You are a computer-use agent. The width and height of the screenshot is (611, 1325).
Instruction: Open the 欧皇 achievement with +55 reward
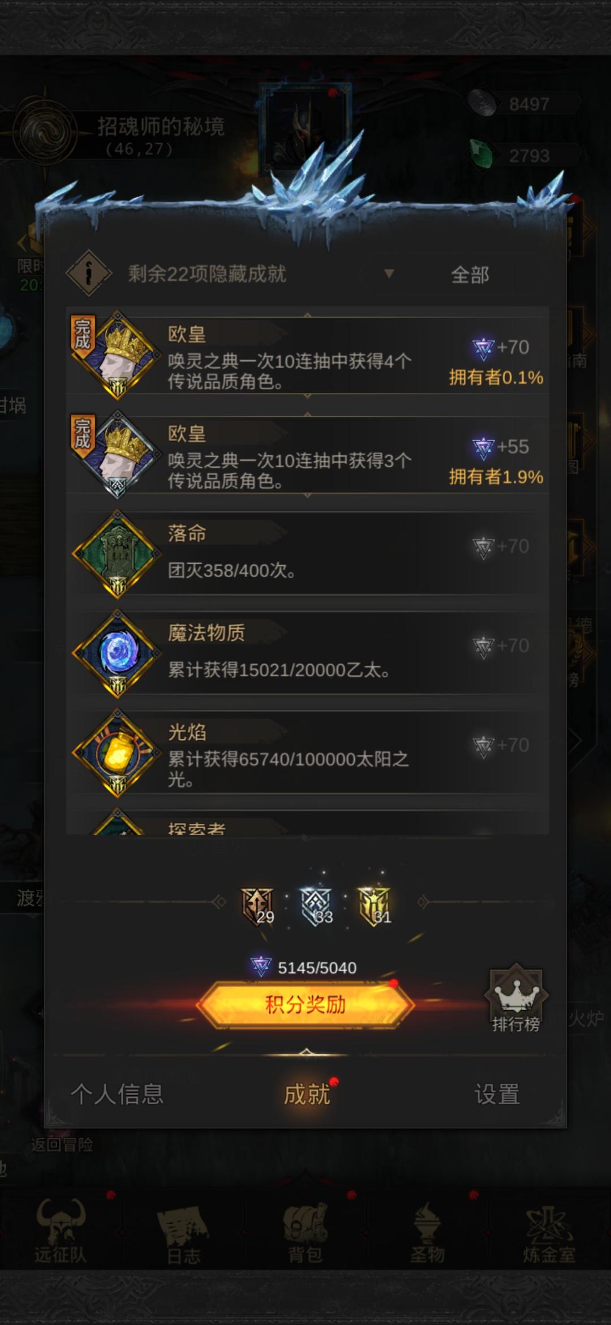tap(307, 455)
